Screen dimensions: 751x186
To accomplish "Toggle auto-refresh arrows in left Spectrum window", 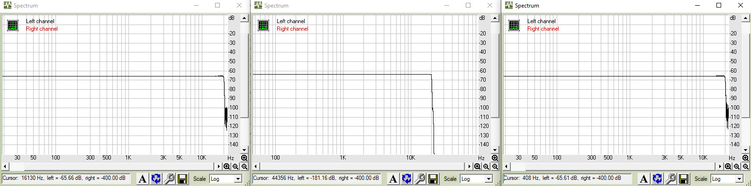I will tap(156, 179).
